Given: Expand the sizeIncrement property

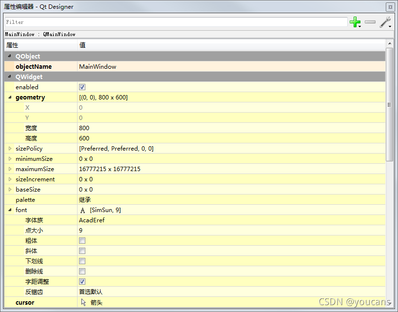Looking at the screenshot, I should [x=10, y=179].
